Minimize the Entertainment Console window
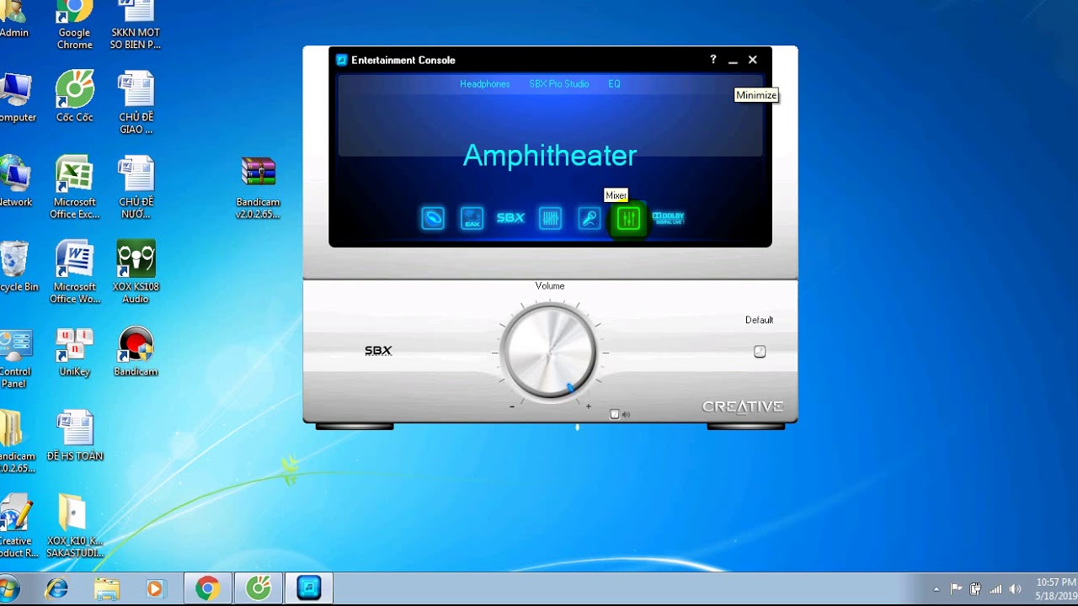 coord(733,60)
